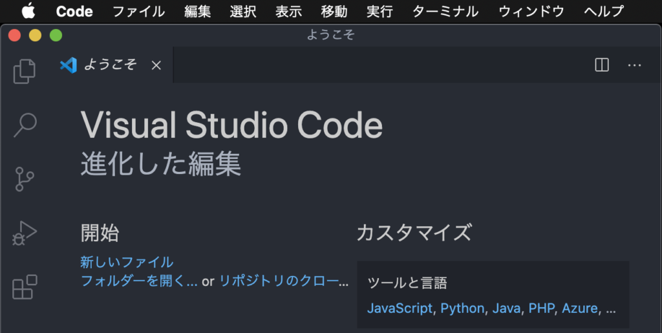Open the editor More Actions ellipsis

click(x=635, y=65)
